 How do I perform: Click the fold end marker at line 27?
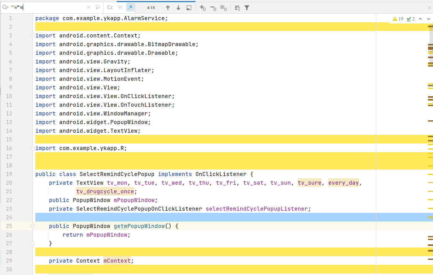click(33, 243)
